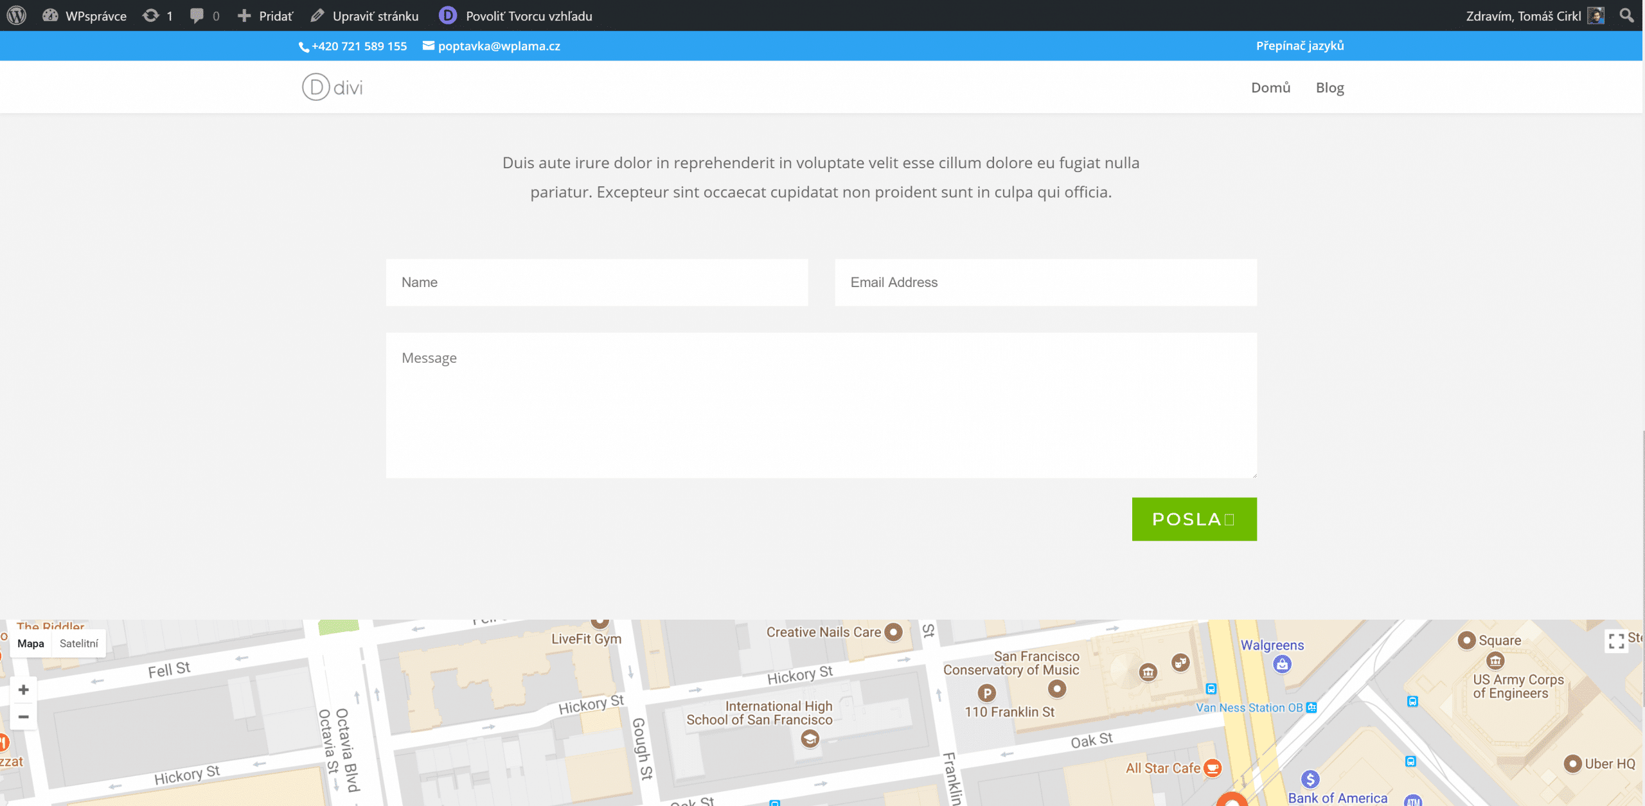
Task: Switch map to Satelitní view
Action: pos(78,644)
